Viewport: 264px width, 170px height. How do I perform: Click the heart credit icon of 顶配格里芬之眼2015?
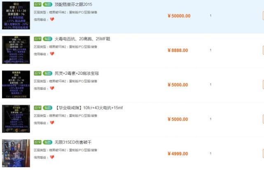(x=52, y=19)
